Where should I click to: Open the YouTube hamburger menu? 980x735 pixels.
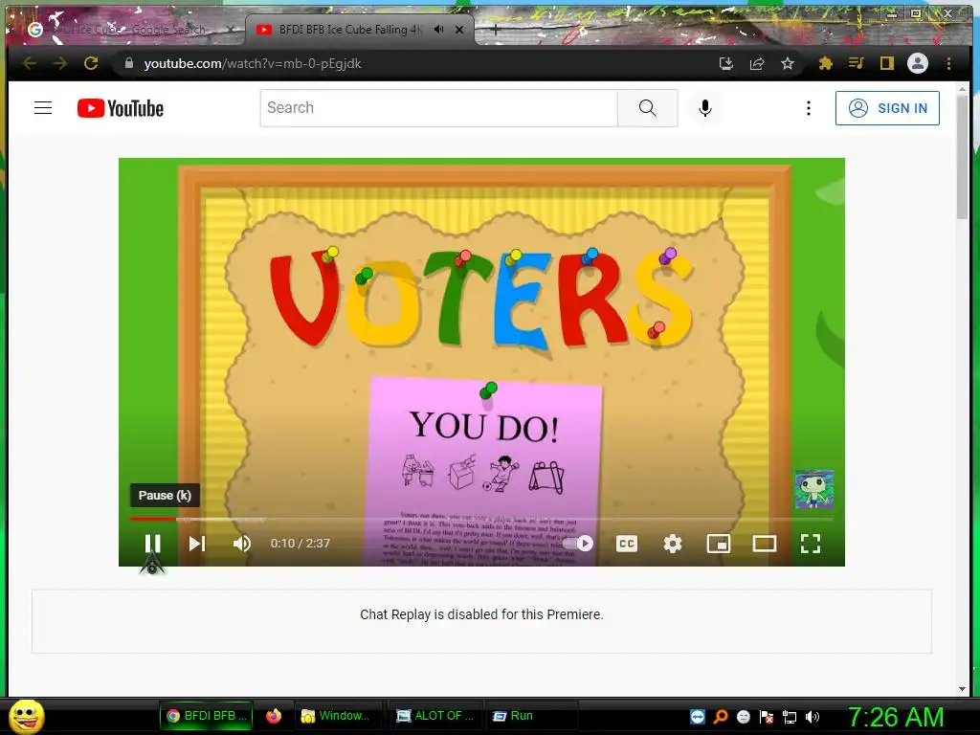pos(43,108)
